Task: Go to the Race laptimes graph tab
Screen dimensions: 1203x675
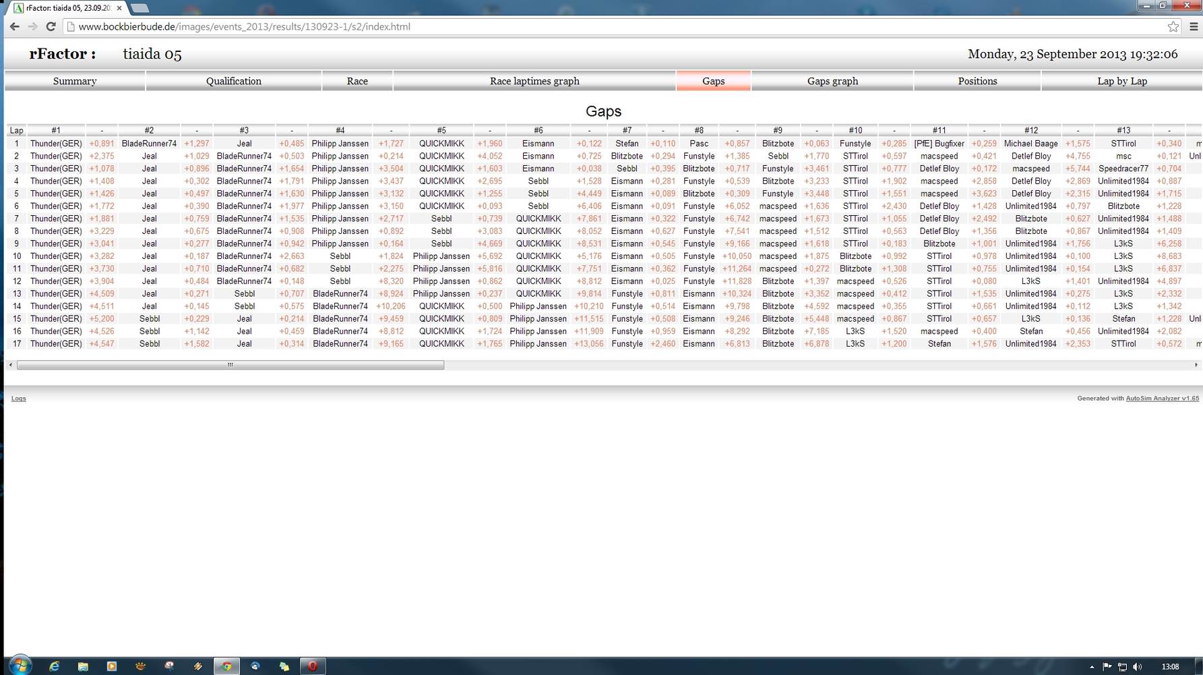Action: [x=534, y=81]
